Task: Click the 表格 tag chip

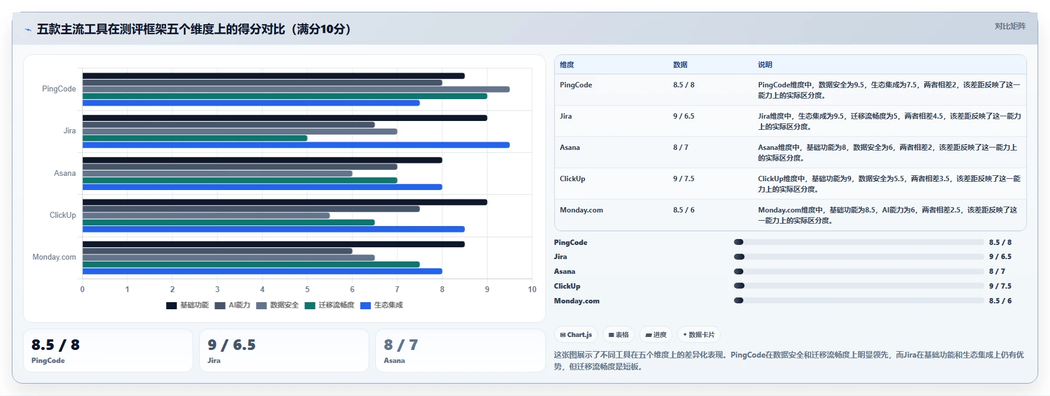Action: 619,335
